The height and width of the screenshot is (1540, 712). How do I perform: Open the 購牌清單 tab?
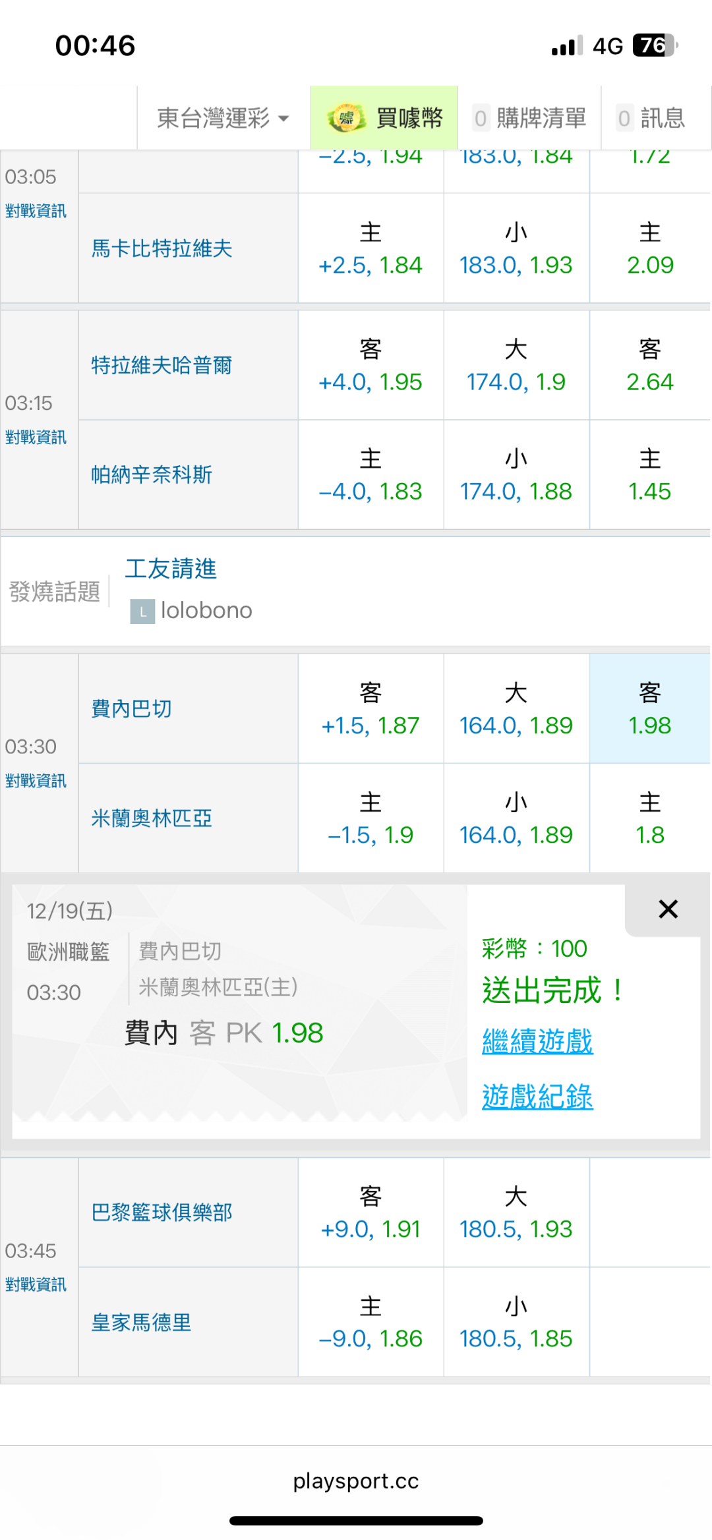coord(529,119)
